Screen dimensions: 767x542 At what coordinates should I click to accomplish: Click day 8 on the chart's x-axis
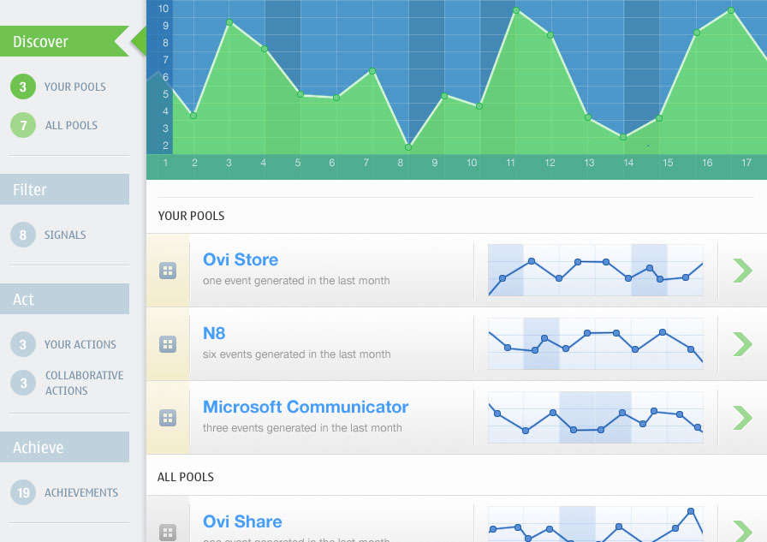point(401,163)
